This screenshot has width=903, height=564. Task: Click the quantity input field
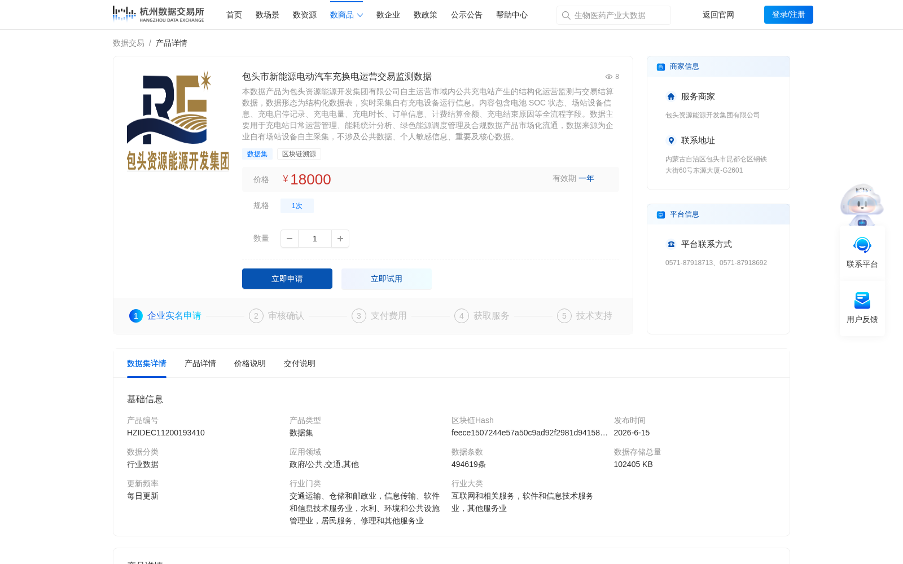(x=315, y=239)
